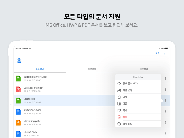
Task: Click the Chart.xlsx header of the popup
Action: 138,77
